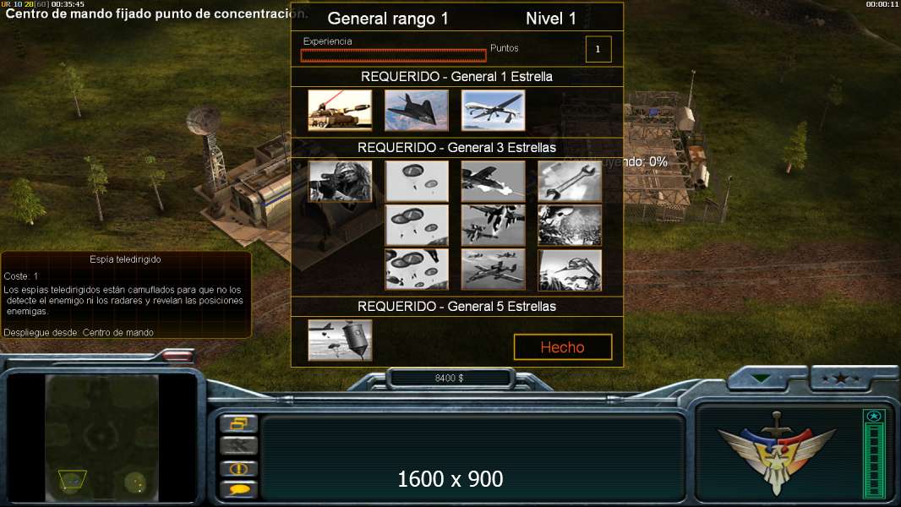Open the beacon alert button

pos(238,468)
